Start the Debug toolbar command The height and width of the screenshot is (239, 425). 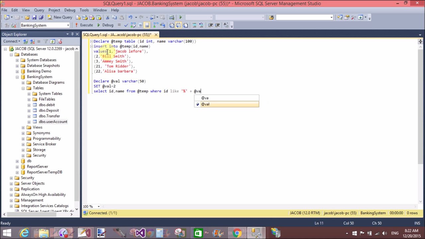click(105, 25)
